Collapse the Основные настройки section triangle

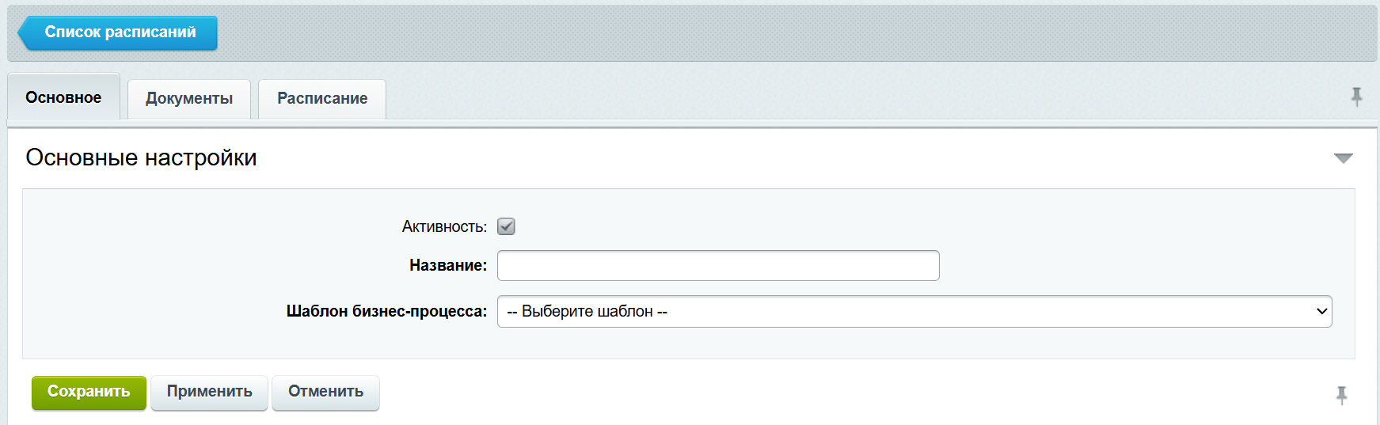1343,158
